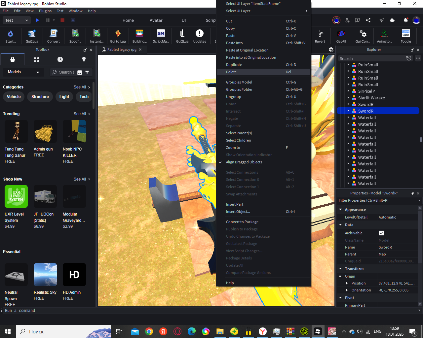Open the notifications bell icon
Image resolution: width=423 pixels, height=338 pixels.
pos(406,20)
